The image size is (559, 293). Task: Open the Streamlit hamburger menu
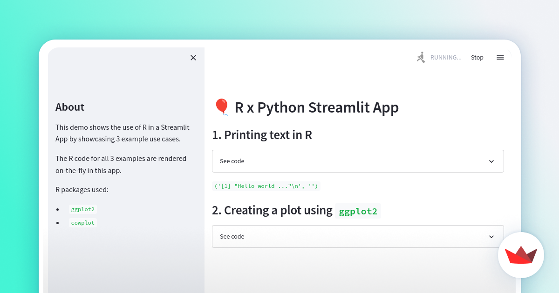pos(500,57)
